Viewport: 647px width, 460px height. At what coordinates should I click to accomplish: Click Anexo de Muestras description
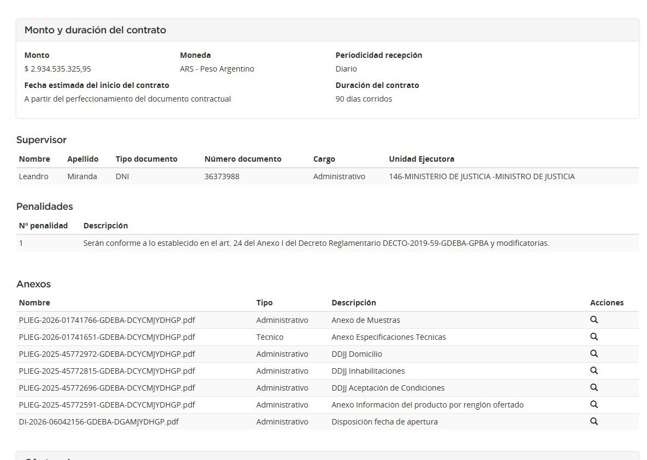point(366,320)
